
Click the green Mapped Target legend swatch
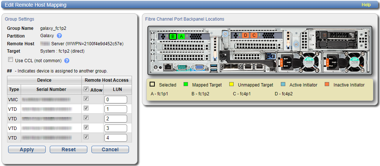(x=185, y=85)
